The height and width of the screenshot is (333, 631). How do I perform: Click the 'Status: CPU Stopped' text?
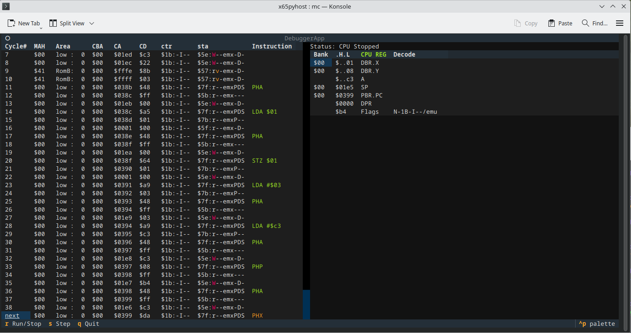coord(345,46)
